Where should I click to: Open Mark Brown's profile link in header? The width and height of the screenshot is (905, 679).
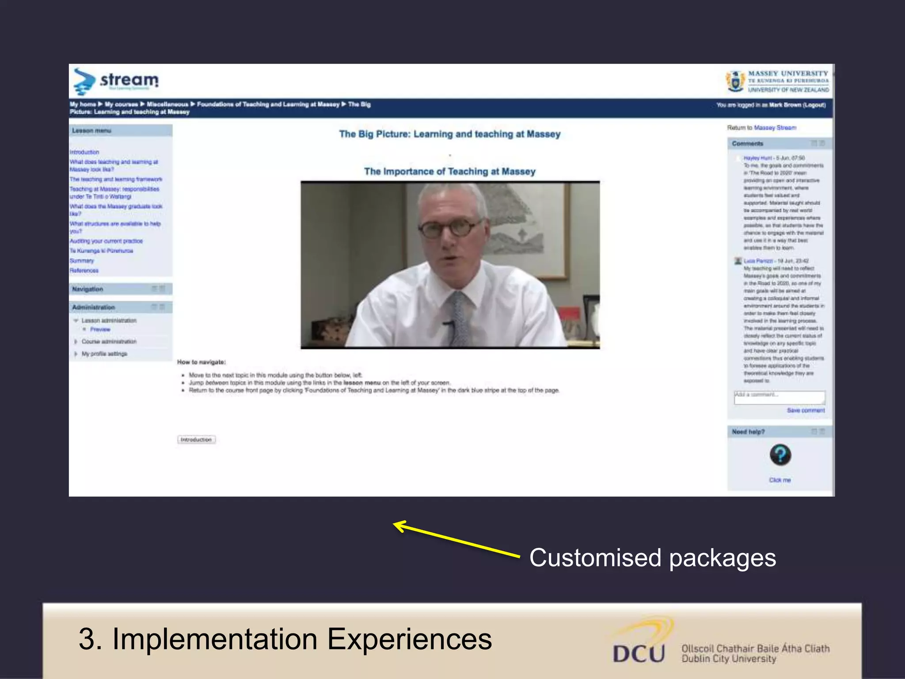tap(785, 105)
